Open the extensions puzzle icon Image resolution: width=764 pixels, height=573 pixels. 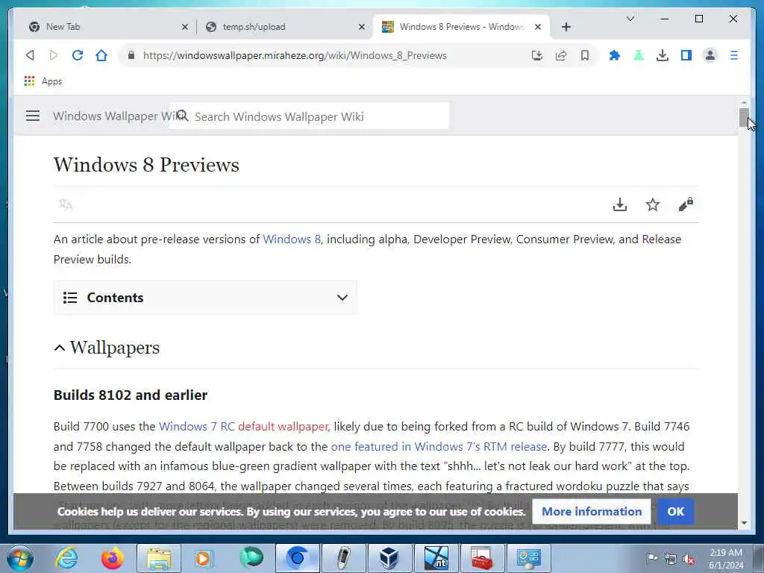(615, 55)
